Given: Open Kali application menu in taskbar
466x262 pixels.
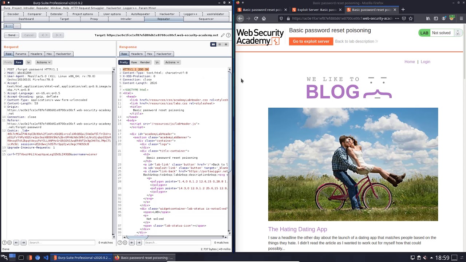Looking at the screenshot, I should click(4, 258).
